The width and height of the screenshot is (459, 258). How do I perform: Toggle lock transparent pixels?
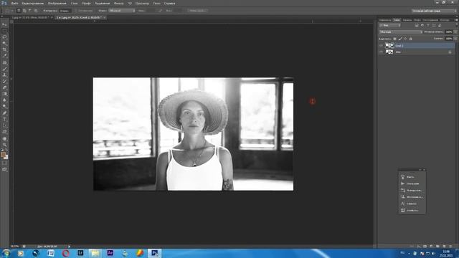tap(394, 39)
